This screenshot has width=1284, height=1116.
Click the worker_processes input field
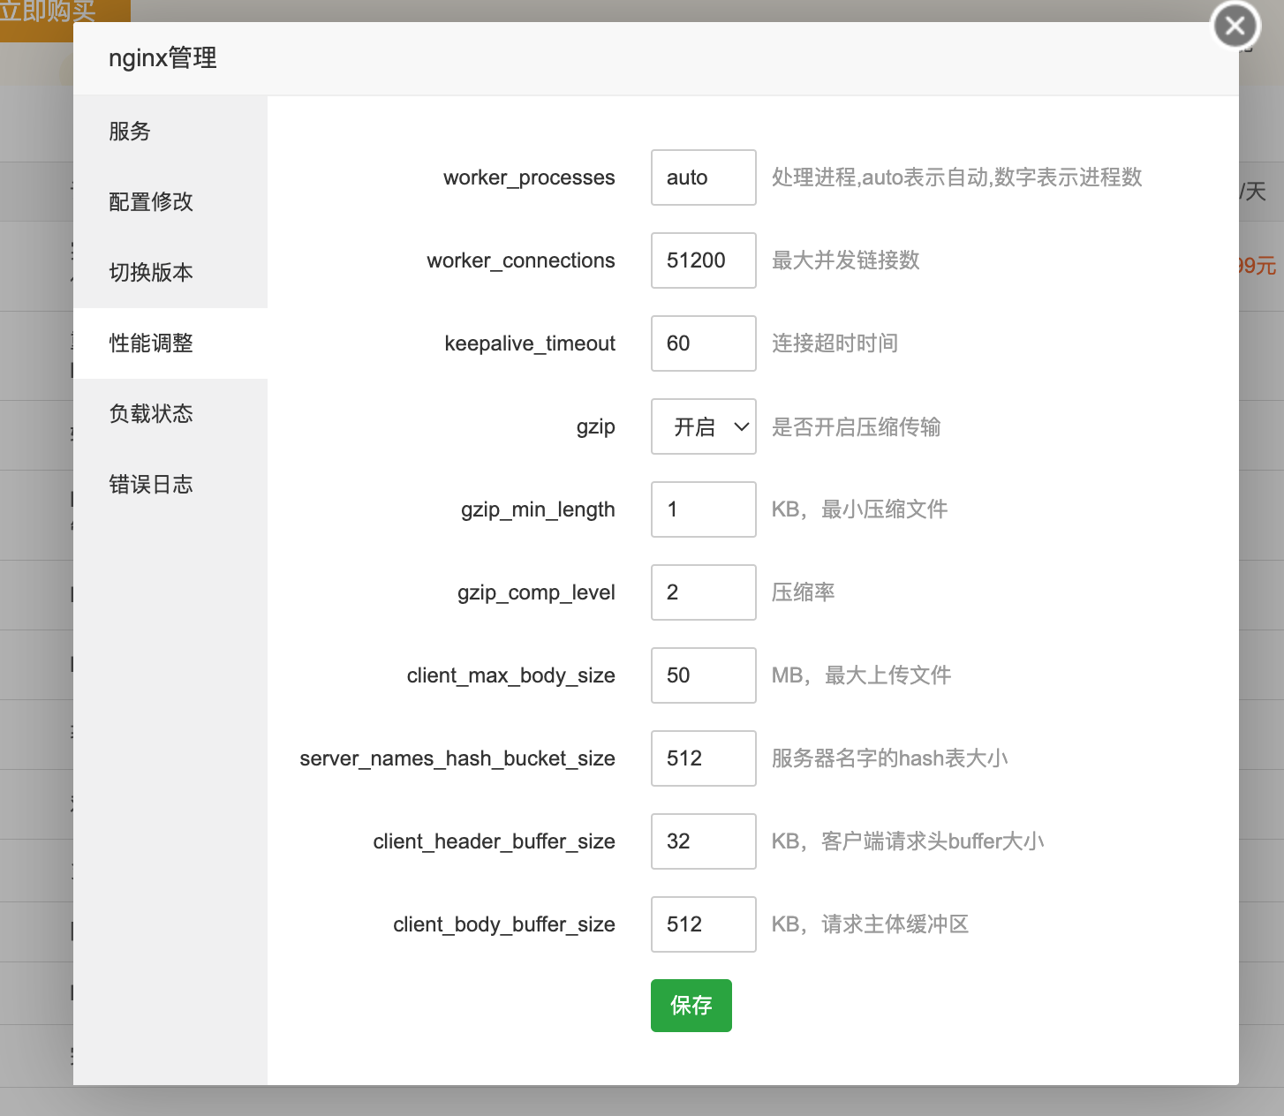(x=704, y=177)
